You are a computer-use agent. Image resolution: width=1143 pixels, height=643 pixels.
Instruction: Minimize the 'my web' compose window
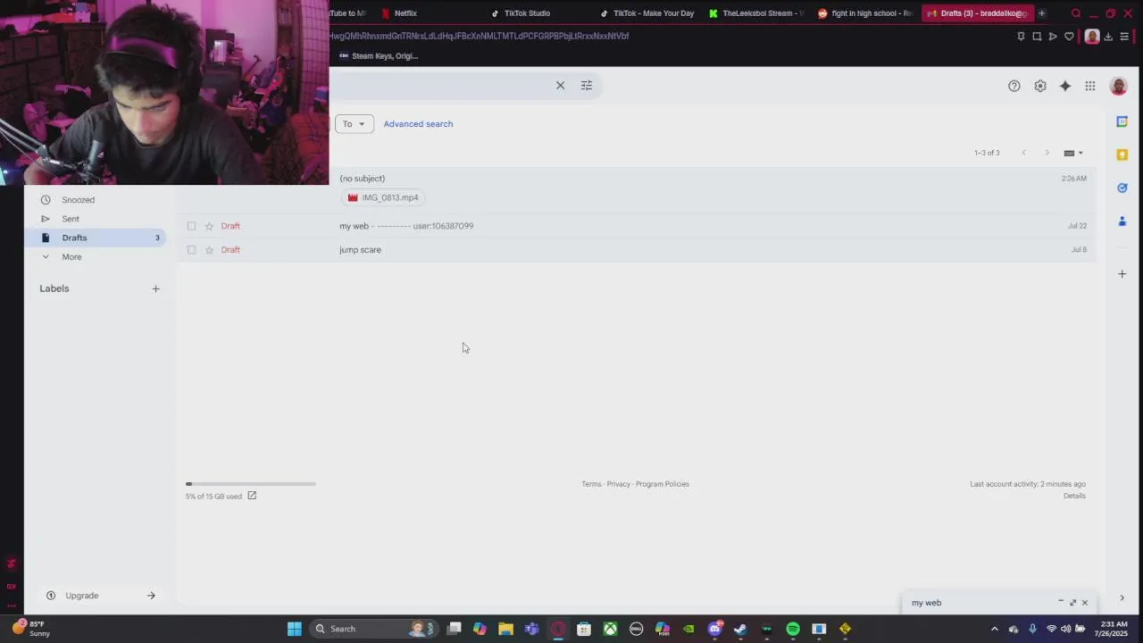(x=1061, y=602)
